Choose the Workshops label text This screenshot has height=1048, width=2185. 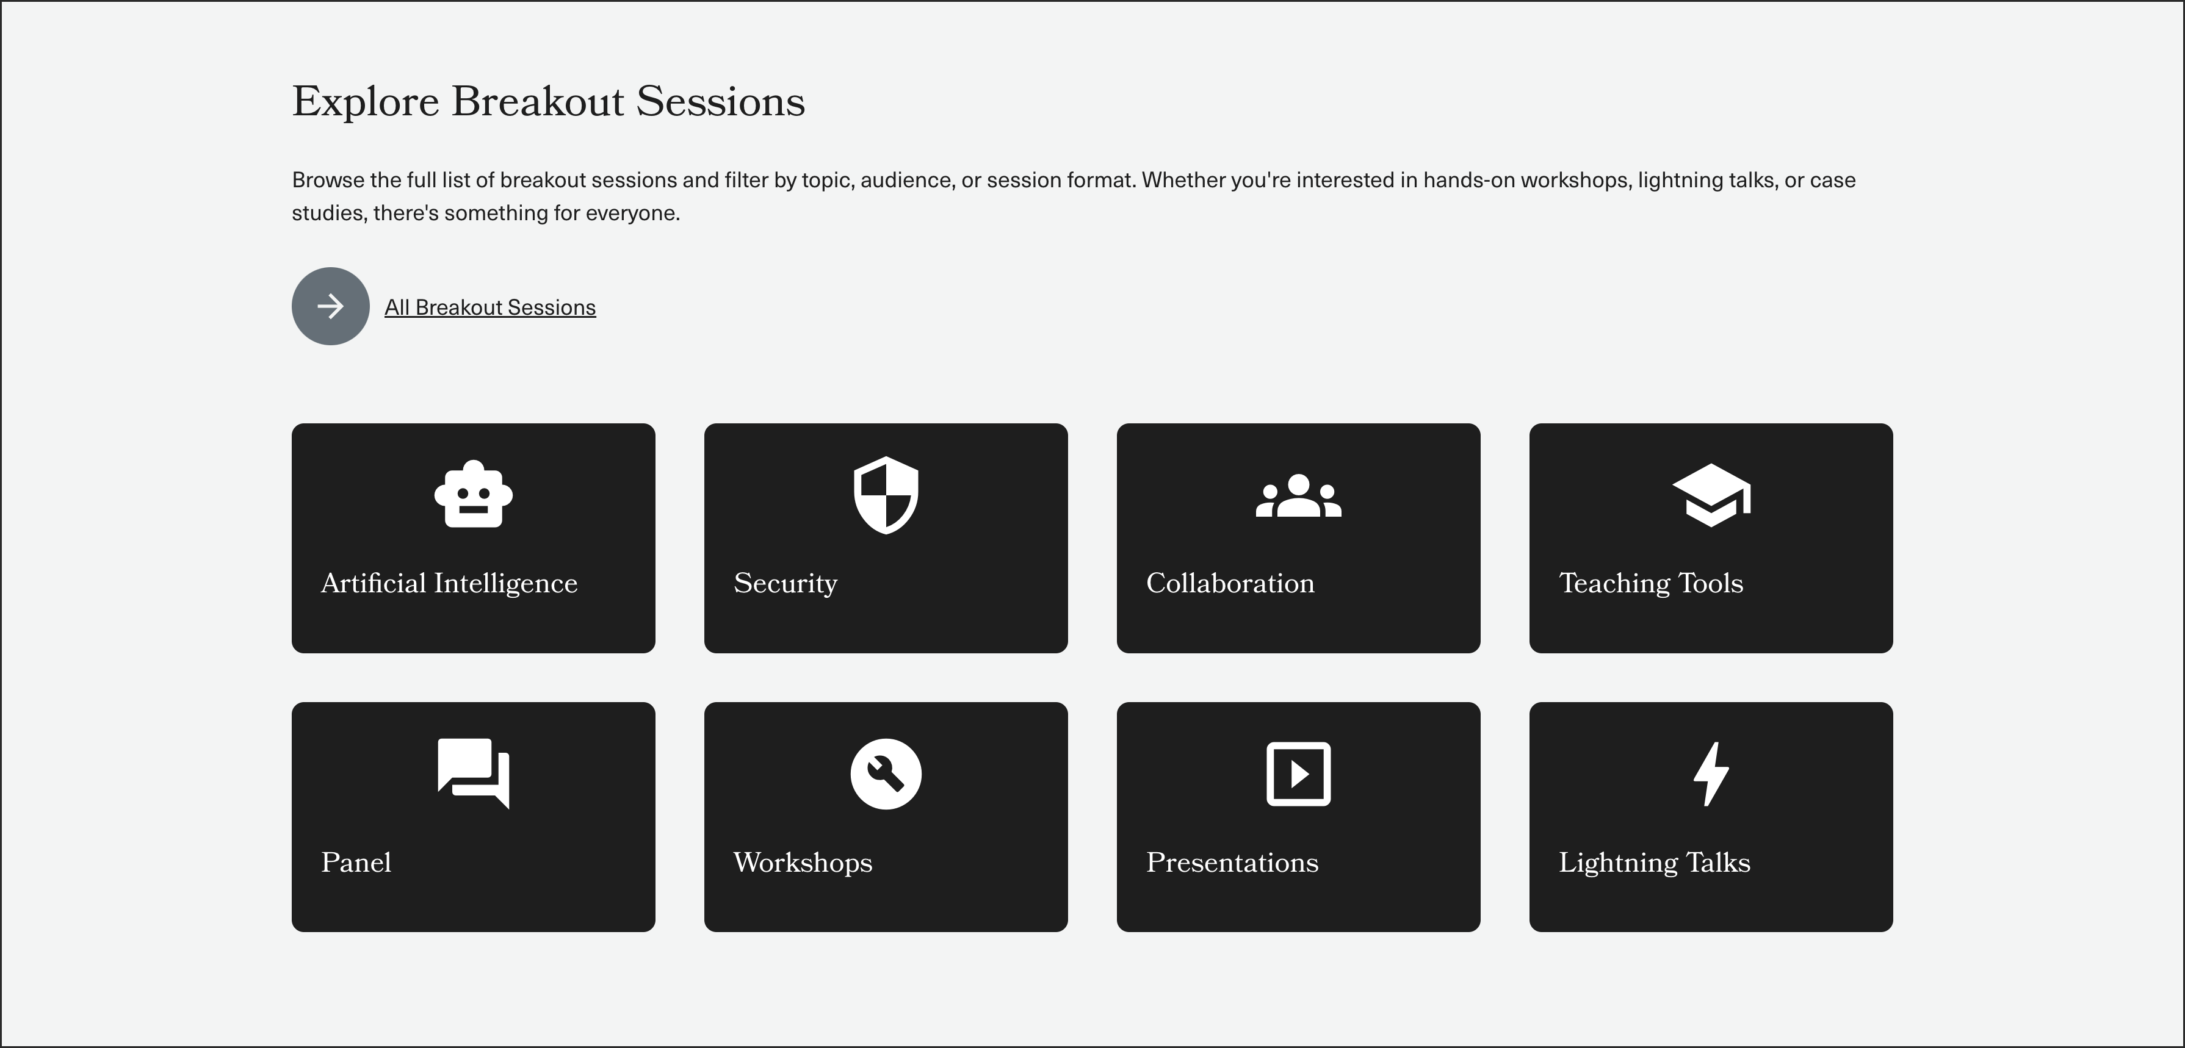[x=803, y=861]
